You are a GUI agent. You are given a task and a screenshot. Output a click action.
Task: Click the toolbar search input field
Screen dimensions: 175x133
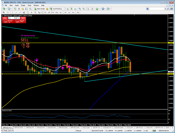pyautogui.click(x=157, y=9)
